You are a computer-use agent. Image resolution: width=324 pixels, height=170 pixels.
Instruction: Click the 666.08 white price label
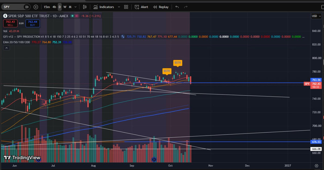coord(316,149)
